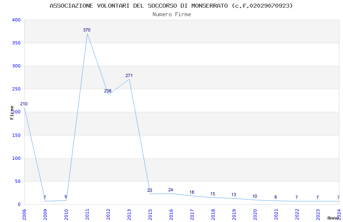The width and height of the screenshot is (343, 222).
Task: Click the 23 data label for 2015
Action: point(150,190)
